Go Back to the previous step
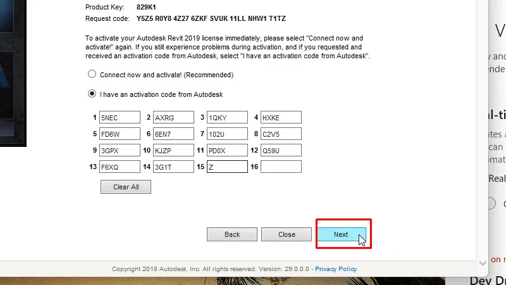Viewport: 506px width, 285px height. point(232,234)
